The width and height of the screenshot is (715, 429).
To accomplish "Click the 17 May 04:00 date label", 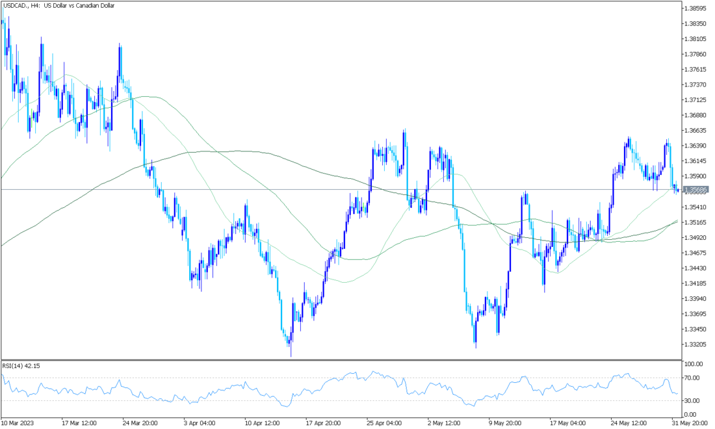I will tap(567, 423).
